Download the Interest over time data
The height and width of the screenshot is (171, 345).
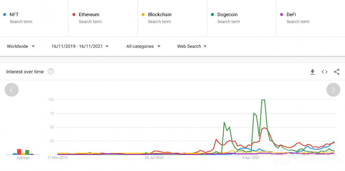312,72
